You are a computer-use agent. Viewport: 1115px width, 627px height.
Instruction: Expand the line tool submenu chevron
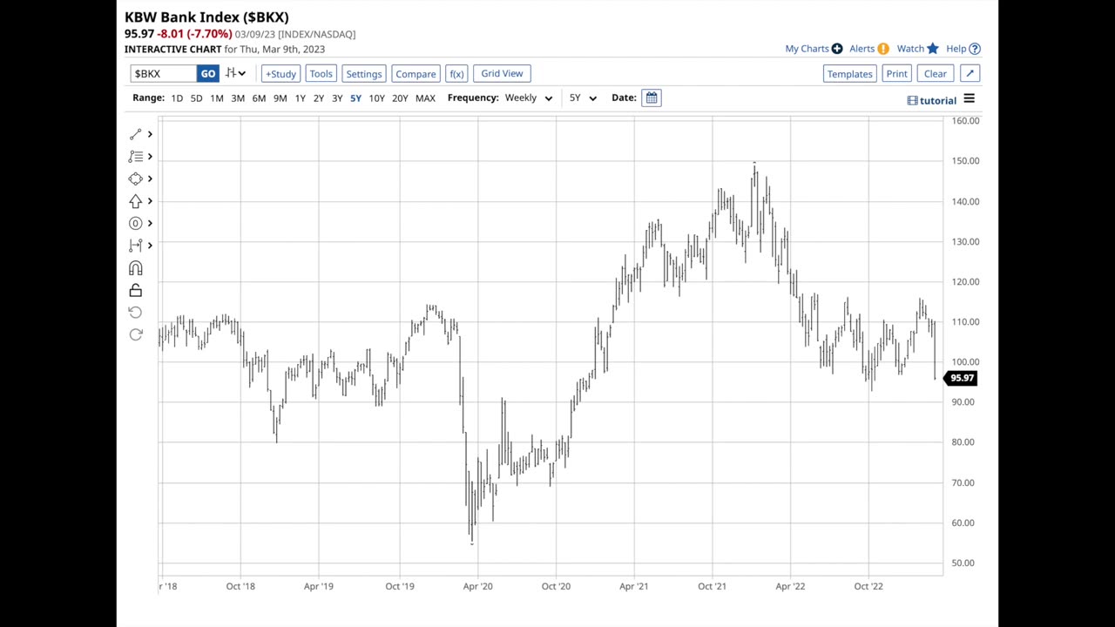click(x=150, y=134)
